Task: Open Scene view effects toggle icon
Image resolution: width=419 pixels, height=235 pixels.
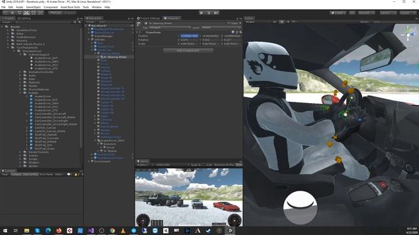Action: click(x=293, y=22)
